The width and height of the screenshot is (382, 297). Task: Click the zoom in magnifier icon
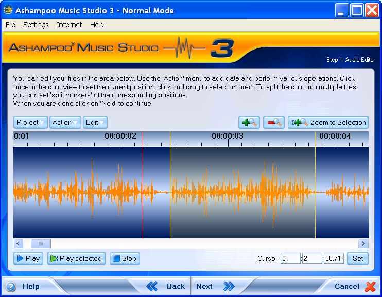pos(249,122)
